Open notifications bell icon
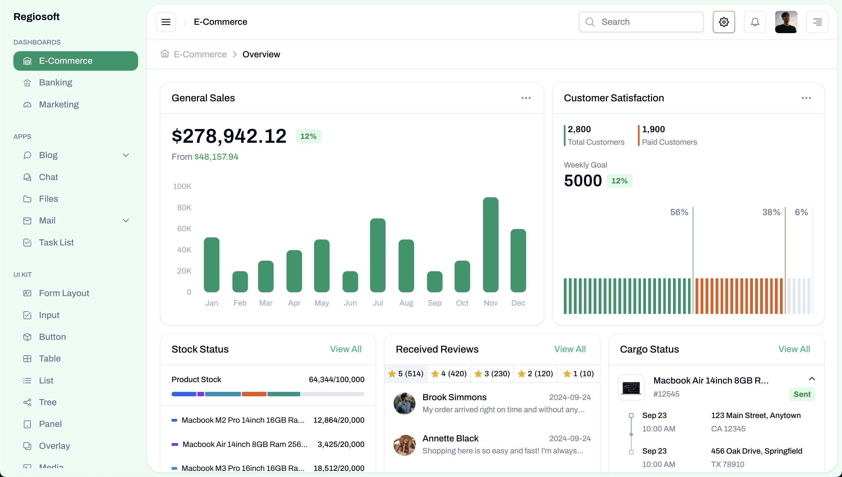 coord(755,22)
